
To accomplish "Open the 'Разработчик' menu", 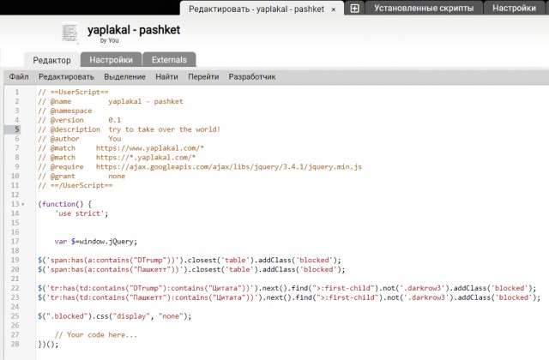I will click(252, 77).
